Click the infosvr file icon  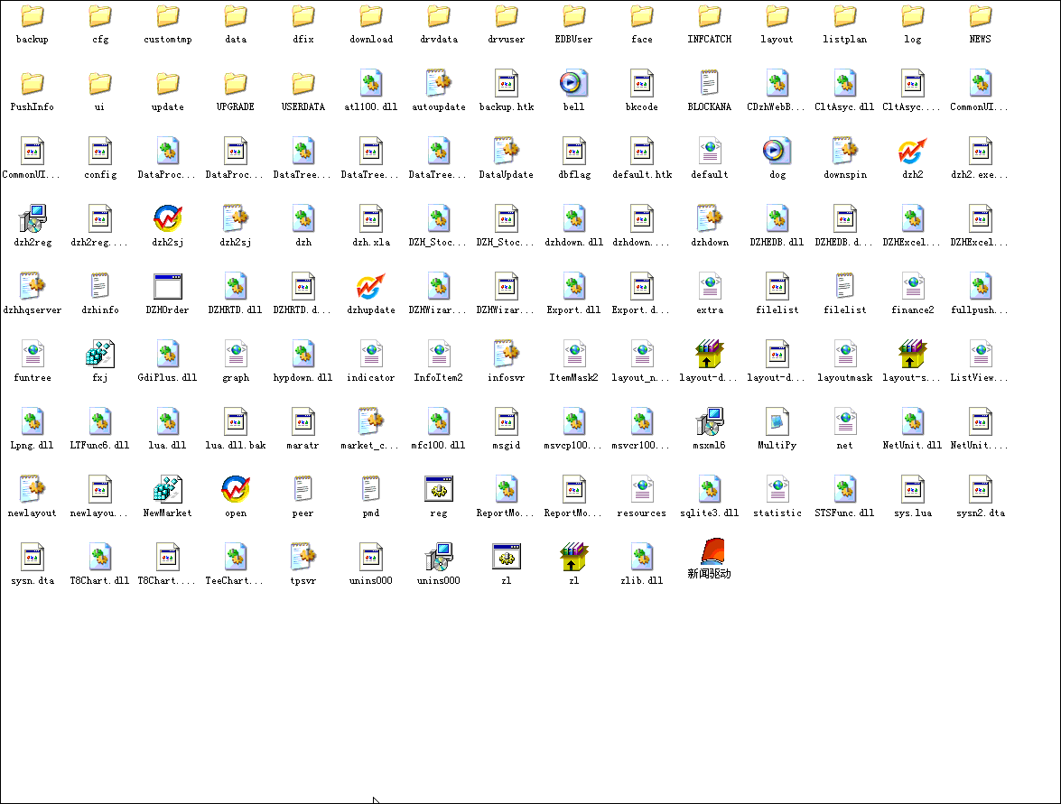click(507, 354)
